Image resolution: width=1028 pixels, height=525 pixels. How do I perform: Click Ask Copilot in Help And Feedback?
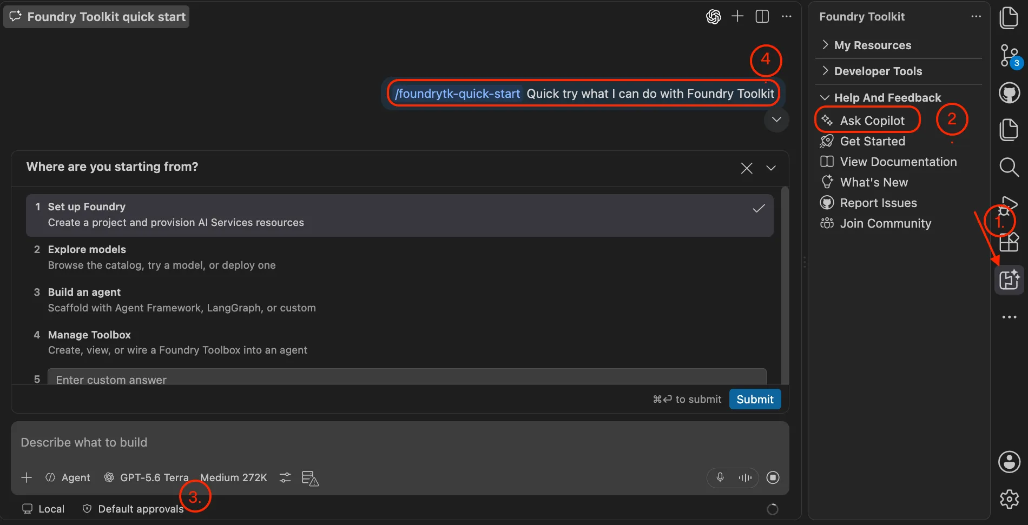(872, 121)
